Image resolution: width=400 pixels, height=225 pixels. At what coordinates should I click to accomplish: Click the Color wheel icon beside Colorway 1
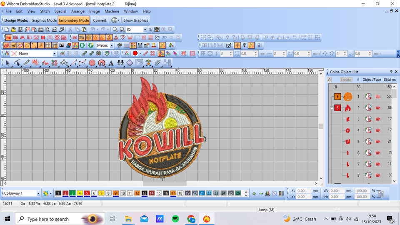coord(46,193)
